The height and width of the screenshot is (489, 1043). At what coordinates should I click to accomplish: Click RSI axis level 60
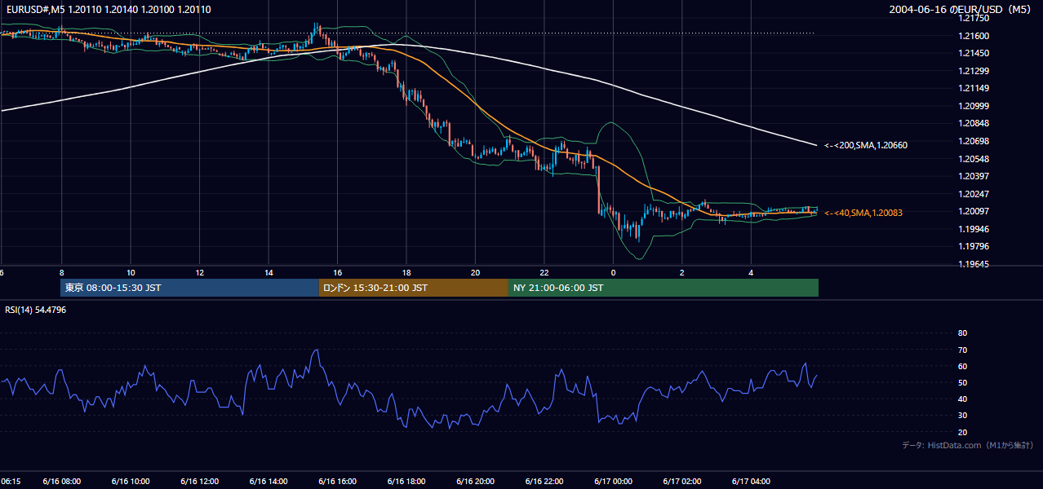(962, 366)
